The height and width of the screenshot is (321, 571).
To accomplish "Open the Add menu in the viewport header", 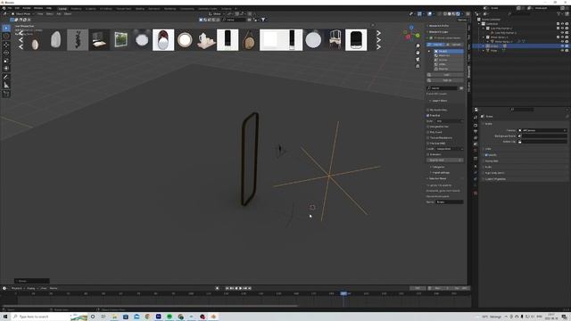I will point(59,14).
